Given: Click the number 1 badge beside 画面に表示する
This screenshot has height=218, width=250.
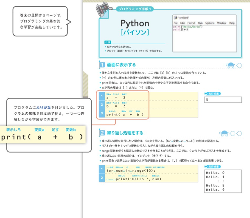Looking at the screenshot, I should (102, 65).
